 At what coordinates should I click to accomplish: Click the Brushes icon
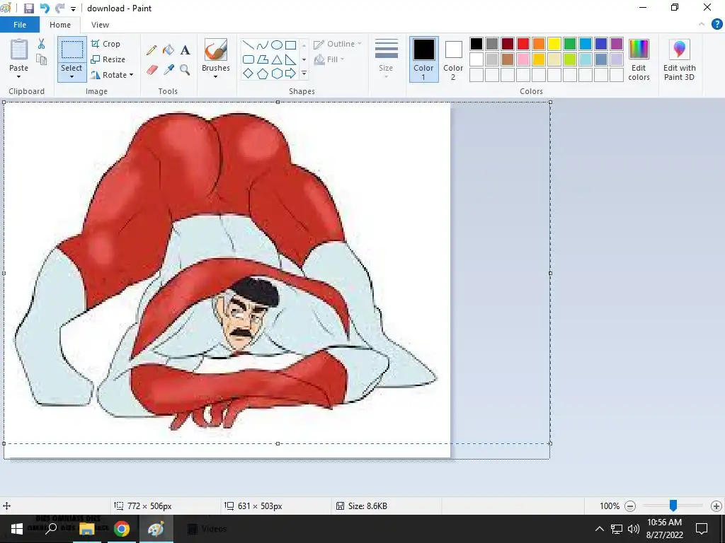[216, 50]
